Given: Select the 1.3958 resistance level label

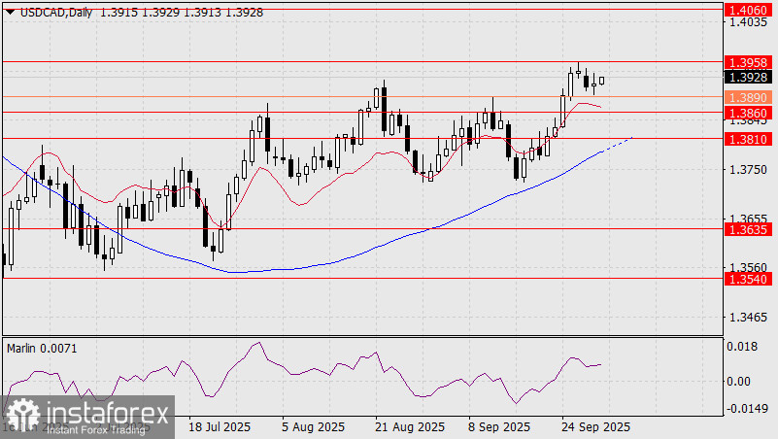Looking at the screenshot, I should pyautogui.click(x=748, y=62).
